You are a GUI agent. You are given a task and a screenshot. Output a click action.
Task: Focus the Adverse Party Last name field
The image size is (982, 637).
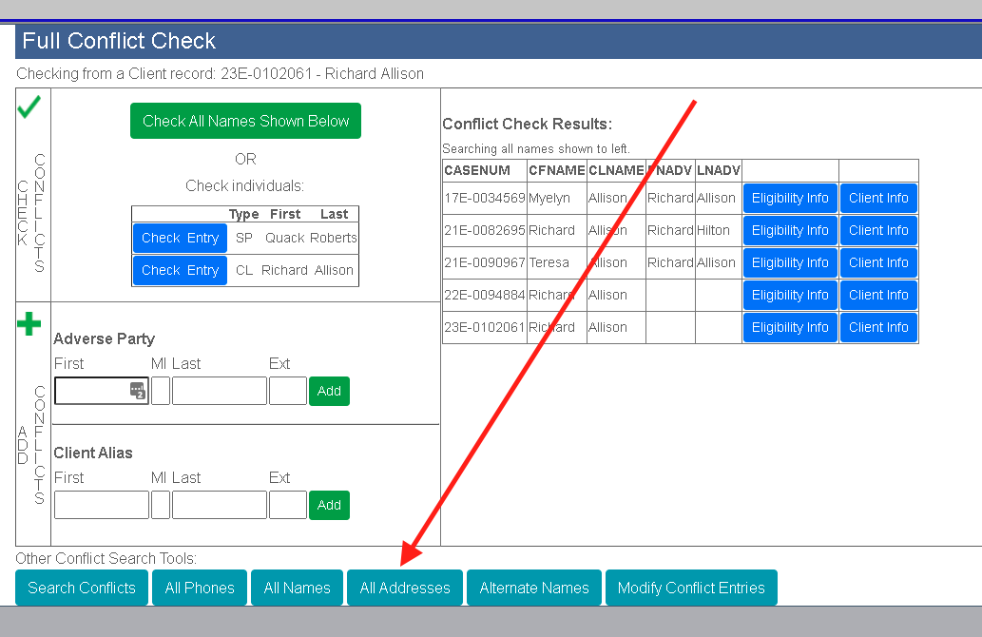click(219, 391)
